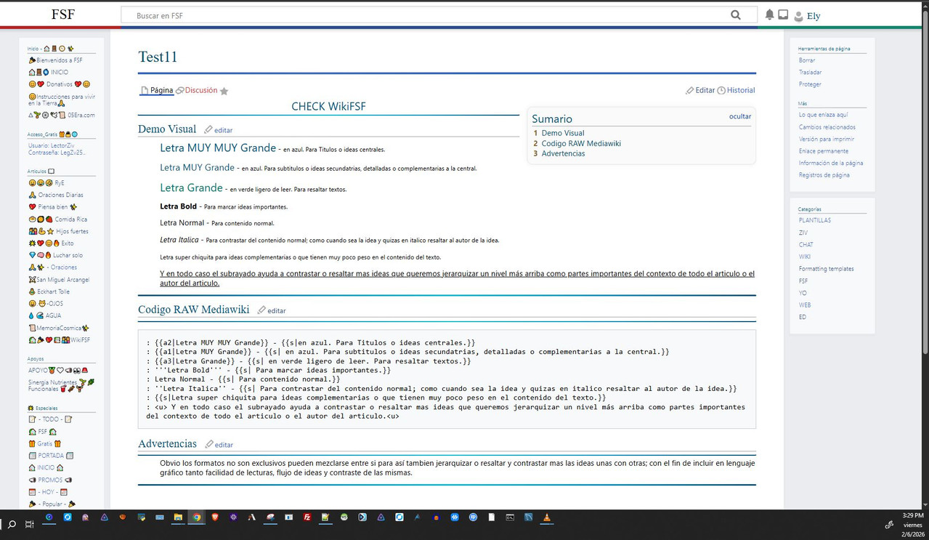Click the Windows search icon in taskbar
This screenshot has height=540, width=929.
coord(12,524)
